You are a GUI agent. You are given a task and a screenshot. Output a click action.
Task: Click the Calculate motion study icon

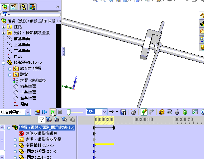pyautogui.click(x=37, y=112)
